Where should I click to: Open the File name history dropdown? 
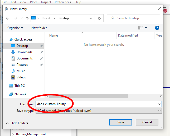click(x=159, y=104)
